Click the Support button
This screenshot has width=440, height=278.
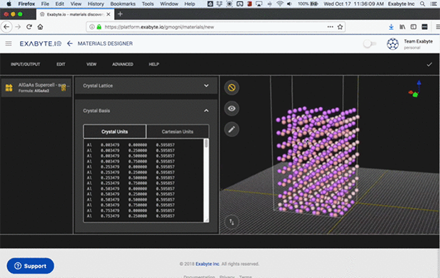[30, 266]
